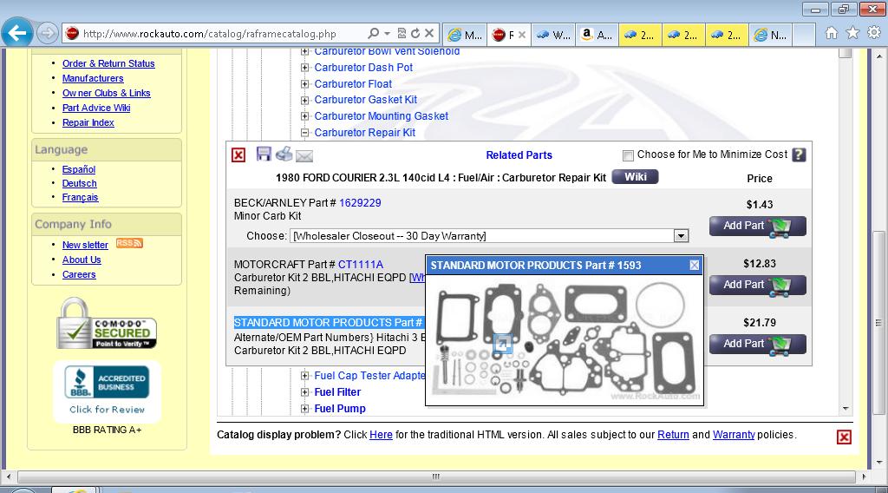Click the Comodo Secured badge

point(107,324)
